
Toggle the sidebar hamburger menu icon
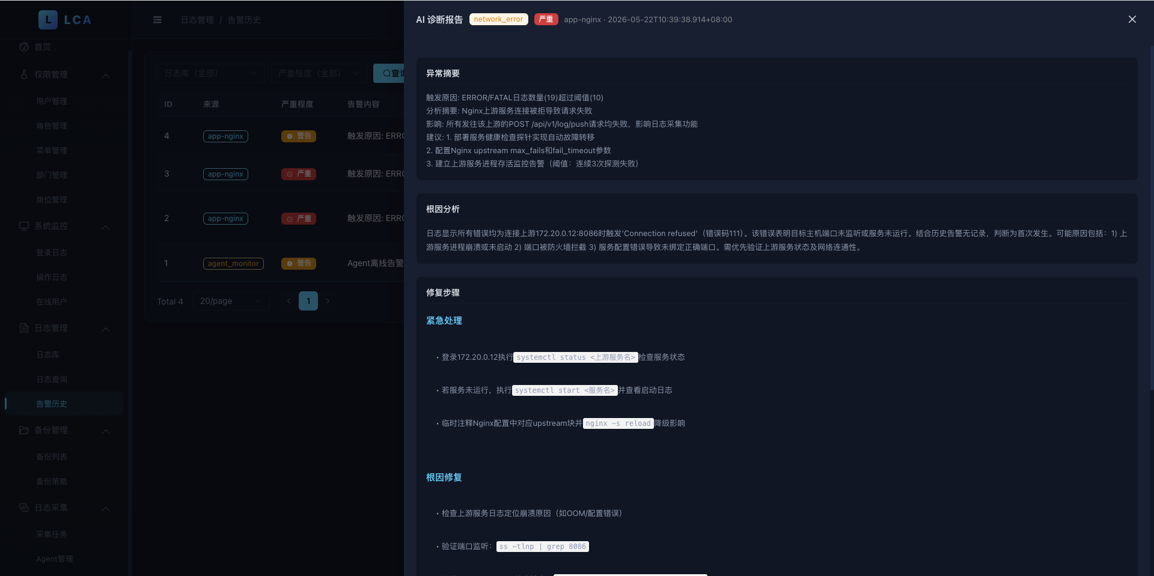(157, 20)
